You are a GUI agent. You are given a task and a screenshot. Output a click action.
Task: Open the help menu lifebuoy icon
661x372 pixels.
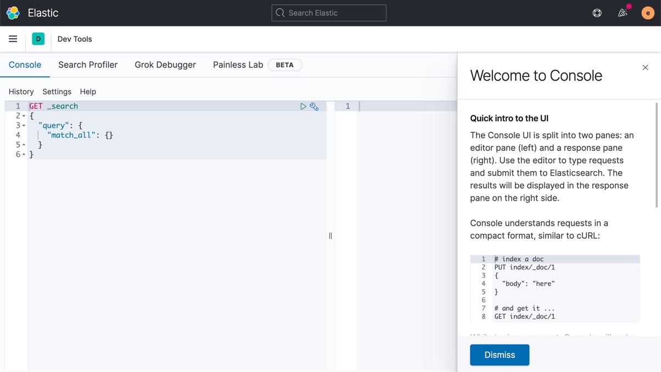click(597, 13)
